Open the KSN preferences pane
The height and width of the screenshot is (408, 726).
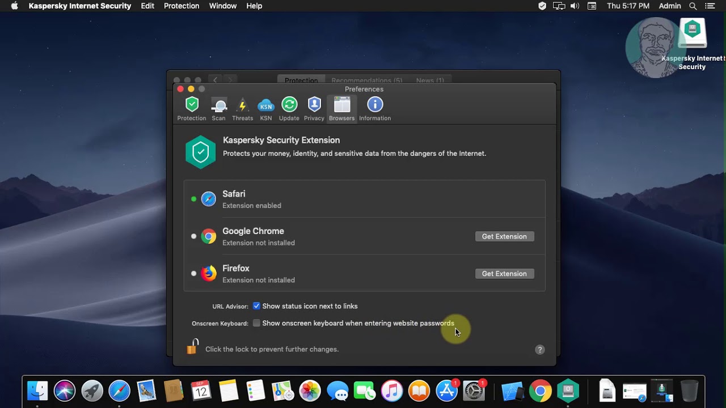pyautogui.click(x=266, y=109)
